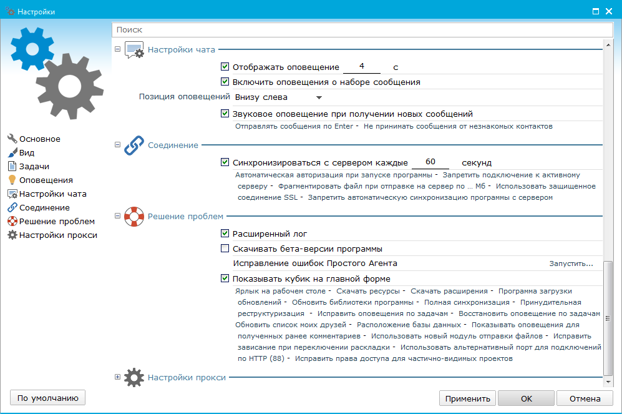Screen dimensions: 622x414
Task: Click the lightbulb icon next to Оповещения
Action: click(x=12, y=180)
